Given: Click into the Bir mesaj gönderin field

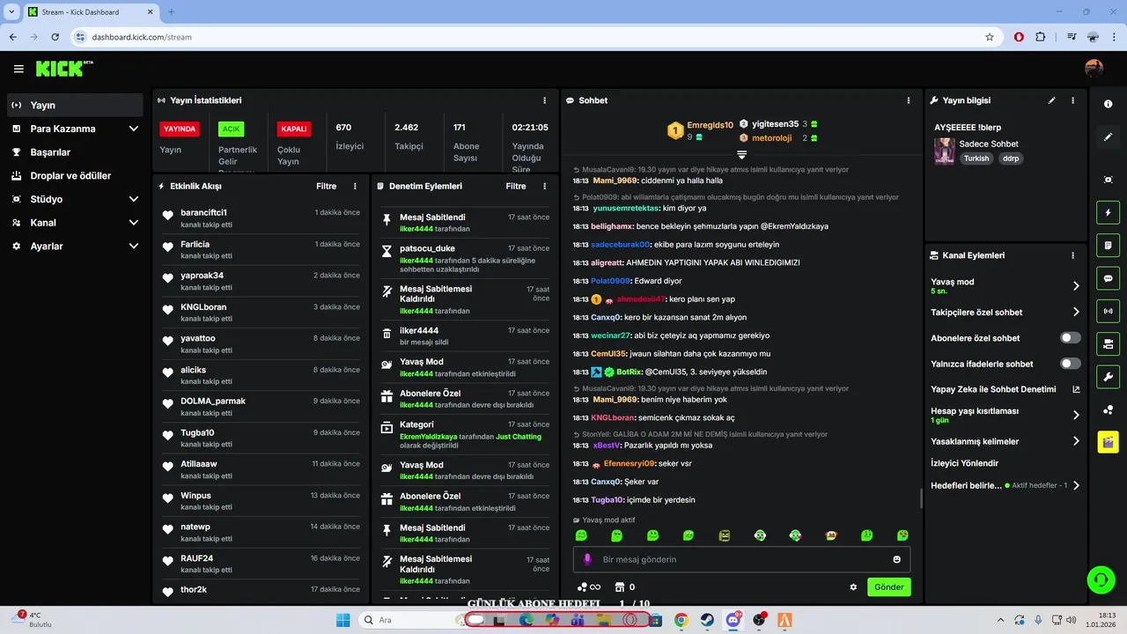Looking at the screenshot, I should coord(741,559).
